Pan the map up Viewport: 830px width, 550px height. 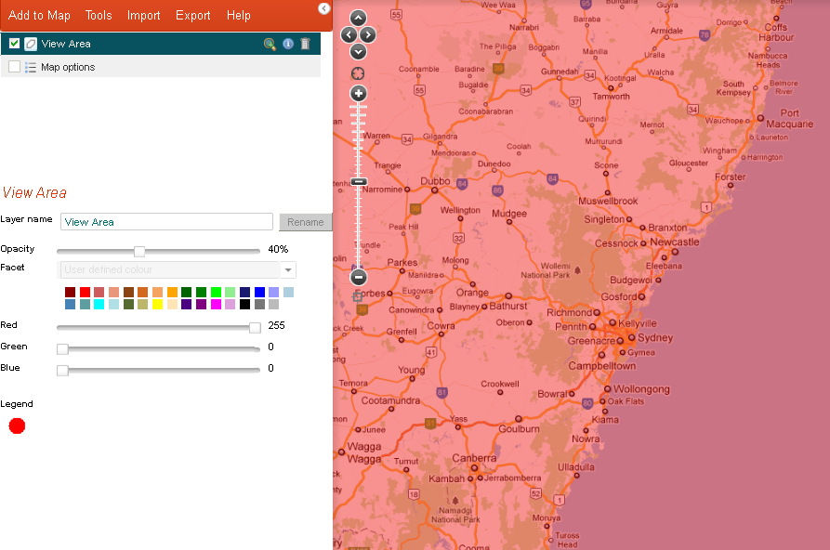tap(359, 19)
